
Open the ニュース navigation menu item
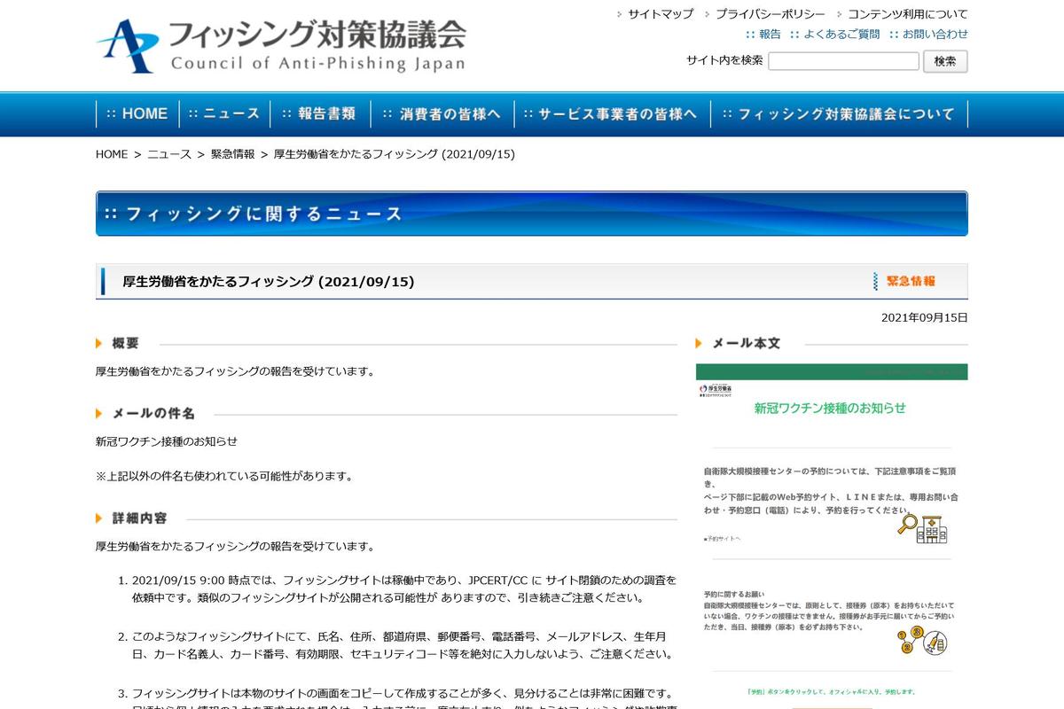pyautogui.click(x=223, y=113)
